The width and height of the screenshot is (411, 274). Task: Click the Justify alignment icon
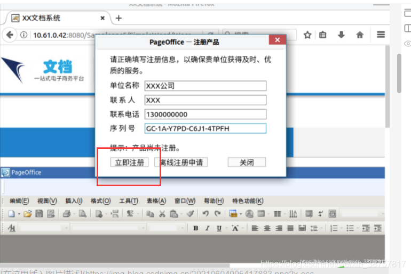tap(290, 228)
